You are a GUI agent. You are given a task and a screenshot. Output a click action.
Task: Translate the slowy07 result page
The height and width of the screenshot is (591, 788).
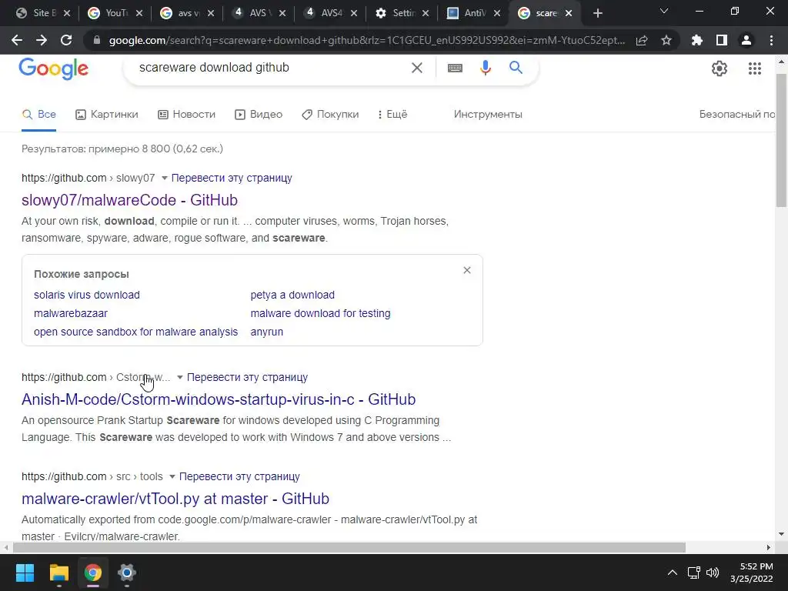[x=232, y=178]
